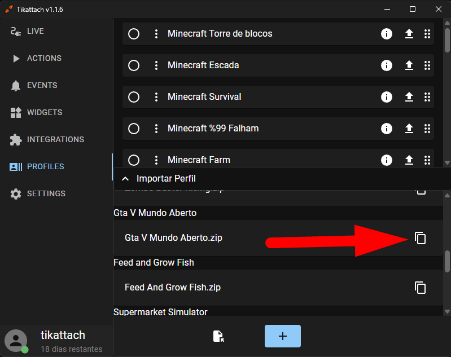Click drag handle of Minecraft Torre de blocos
Viewport: 451px width, 357px height.
pos(427,34)
